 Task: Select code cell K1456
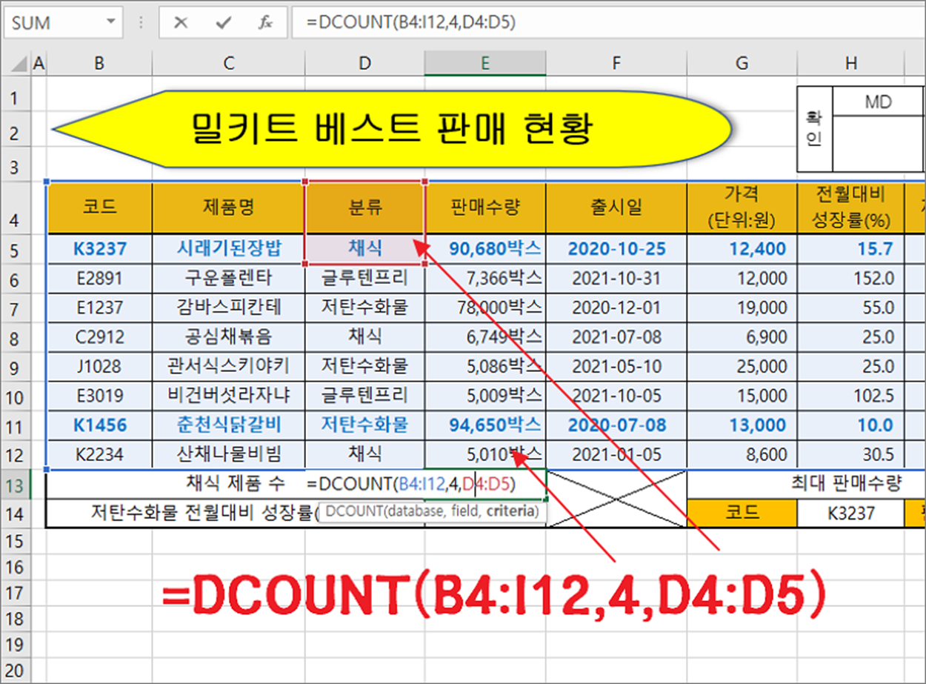pos(99,425)
